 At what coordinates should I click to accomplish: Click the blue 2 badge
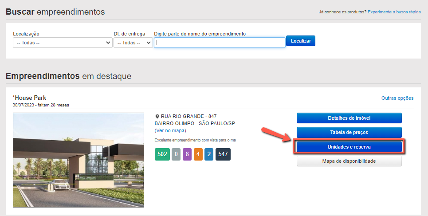[x=209, y=154]
